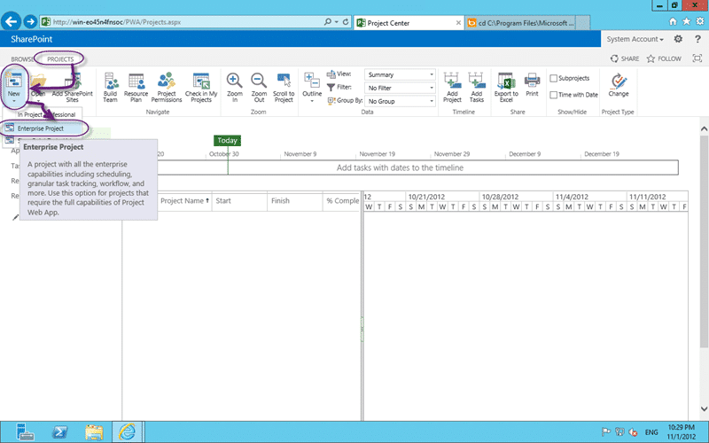Click the ENG language indicator
The width and height of the screenshot is (709, 443).
click(x=651, y=432)
